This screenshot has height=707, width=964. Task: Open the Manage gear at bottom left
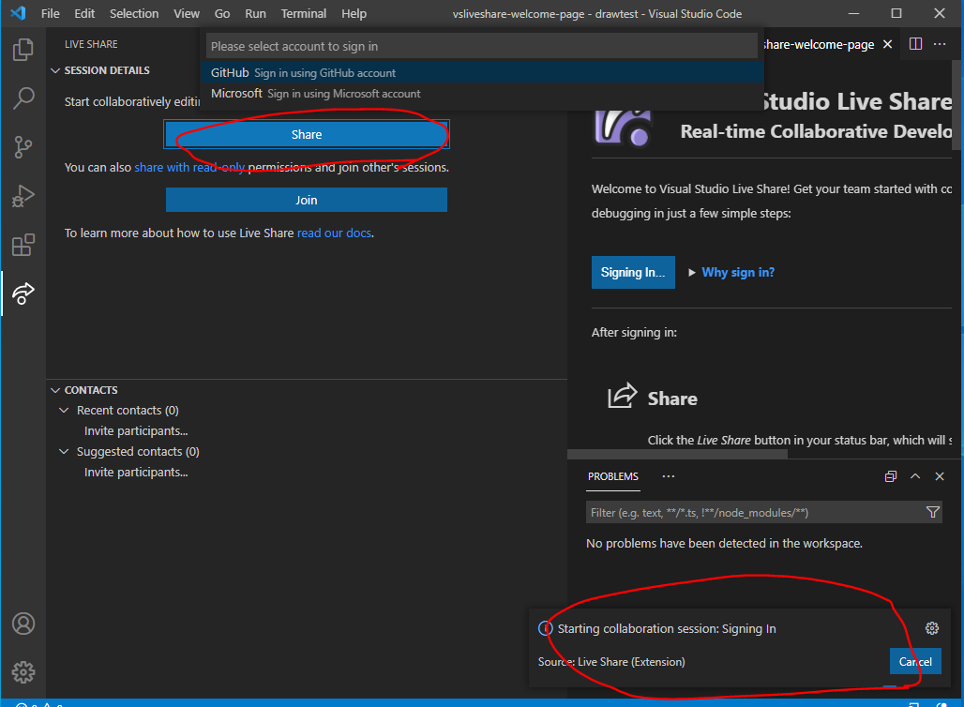point(23,672)
